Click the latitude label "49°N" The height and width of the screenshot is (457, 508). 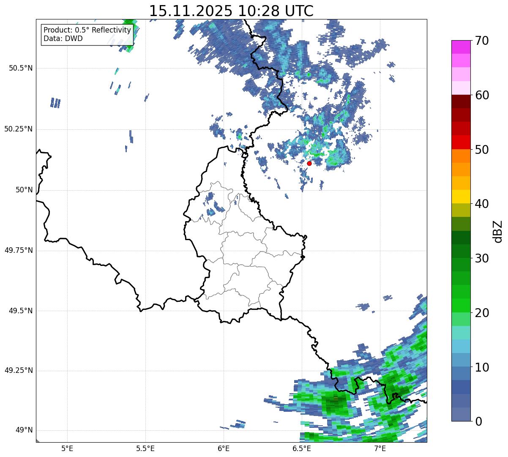coord(24,430)
